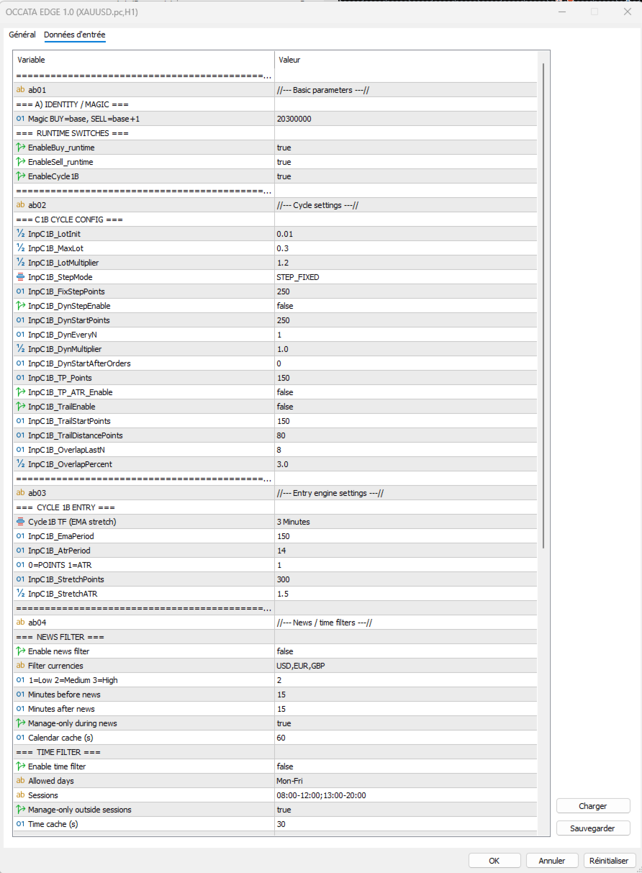Click the boolean arrow icon next to EnableBuy_runtime
This screenshot has width=642, height=873.
pyautogui.click(x=20, y=148)
